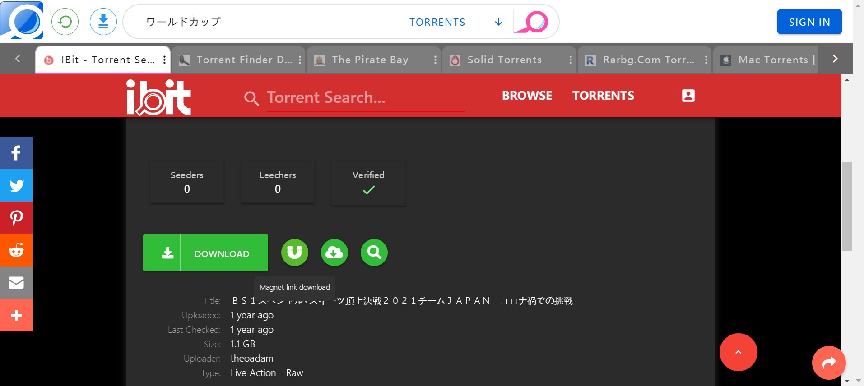Switch to the Torrent Finder tab
This screenshot has width=864, height=386.
pos(238,60)
